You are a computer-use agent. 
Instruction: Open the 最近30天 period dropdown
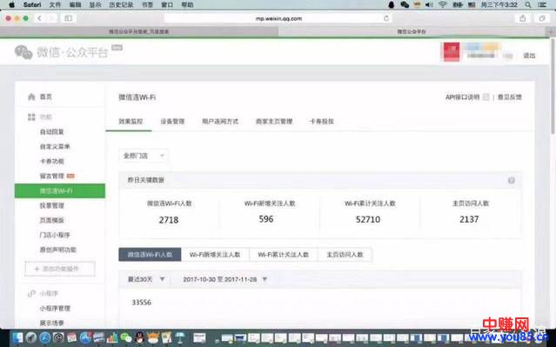(x=146, y=279)
